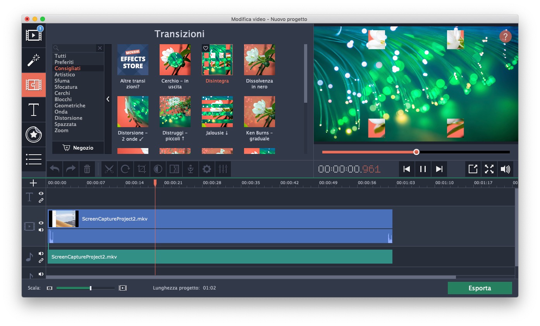Click the timeline horizontal scrollbar

(251, 277)
